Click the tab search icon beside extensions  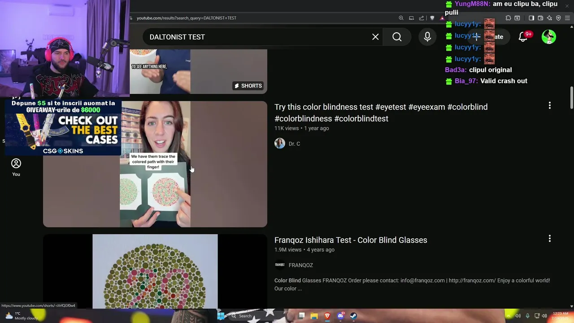pos(517,18)
